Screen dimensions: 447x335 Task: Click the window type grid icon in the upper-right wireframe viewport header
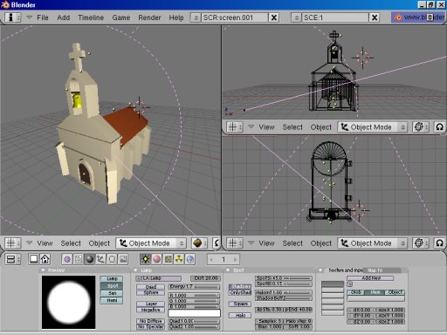pyautogui.click(x=235, y=127)
